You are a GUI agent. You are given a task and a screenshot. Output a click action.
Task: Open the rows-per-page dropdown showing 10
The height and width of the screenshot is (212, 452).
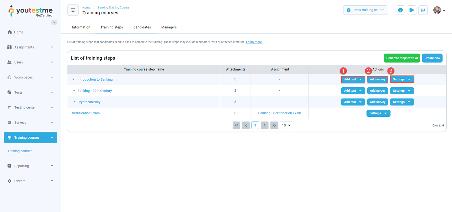coord(286,125)
